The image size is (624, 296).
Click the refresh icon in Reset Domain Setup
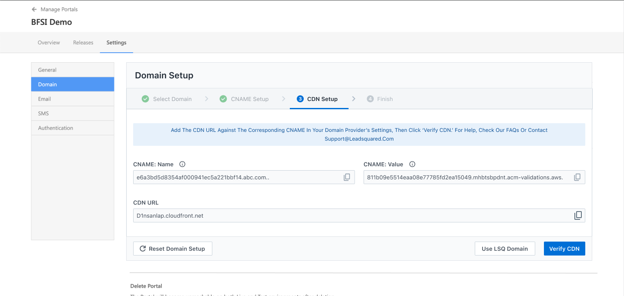[143, 248]
